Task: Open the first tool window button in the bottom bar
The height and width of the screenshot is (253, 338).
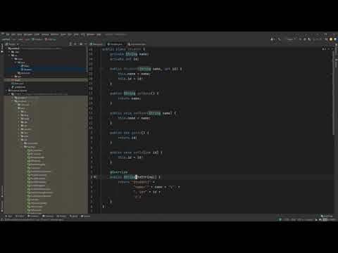Action: pyautogui.click(x=9, y=216)
